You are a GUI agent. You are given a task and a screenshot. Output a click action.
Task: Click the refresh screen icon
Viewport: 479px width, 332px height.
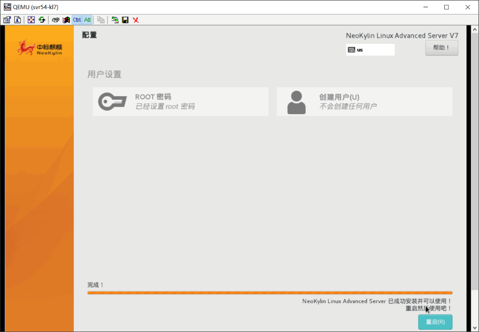[42, 20]
